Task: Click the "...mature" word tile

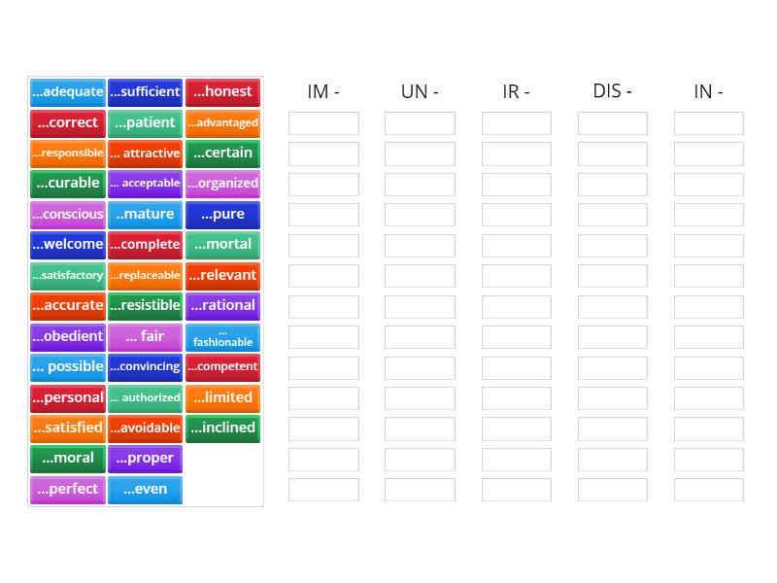Action: tap(145, 214)
